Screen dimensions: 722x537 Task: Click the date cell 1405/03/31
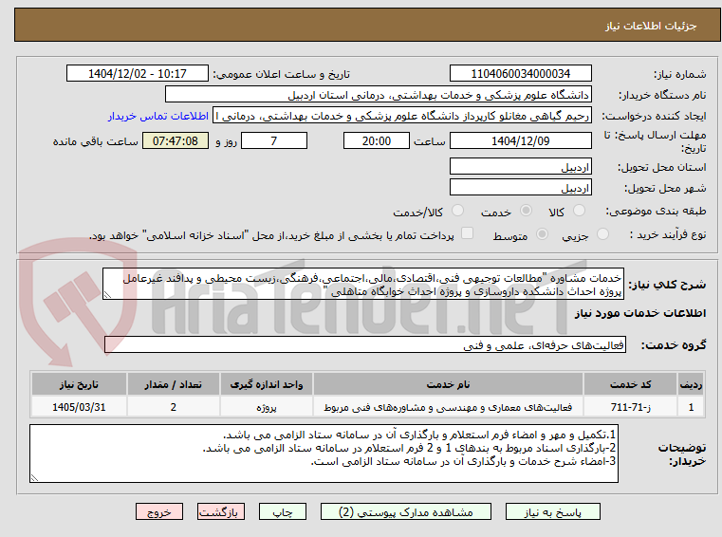pos(79,407)
